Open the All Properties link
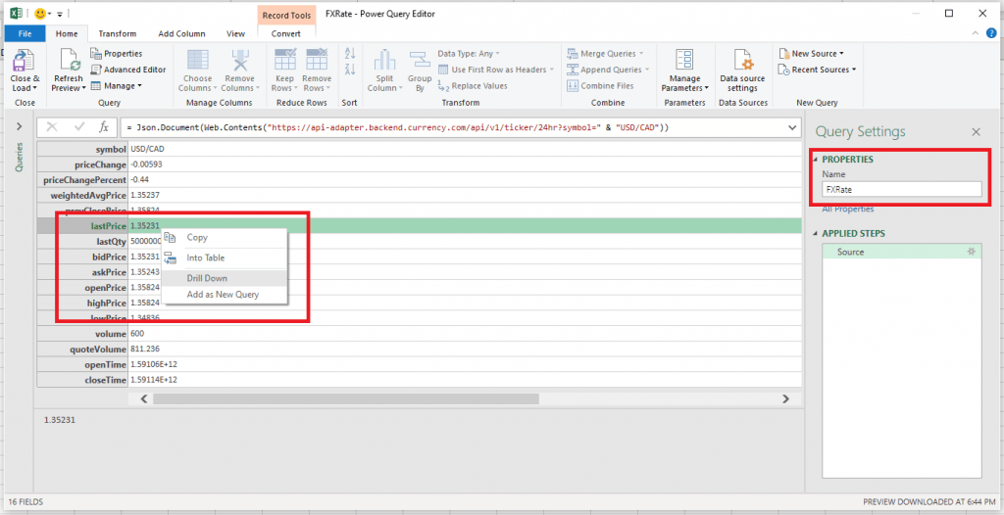Screen dimensions: 1004x515 coord(848,209)
